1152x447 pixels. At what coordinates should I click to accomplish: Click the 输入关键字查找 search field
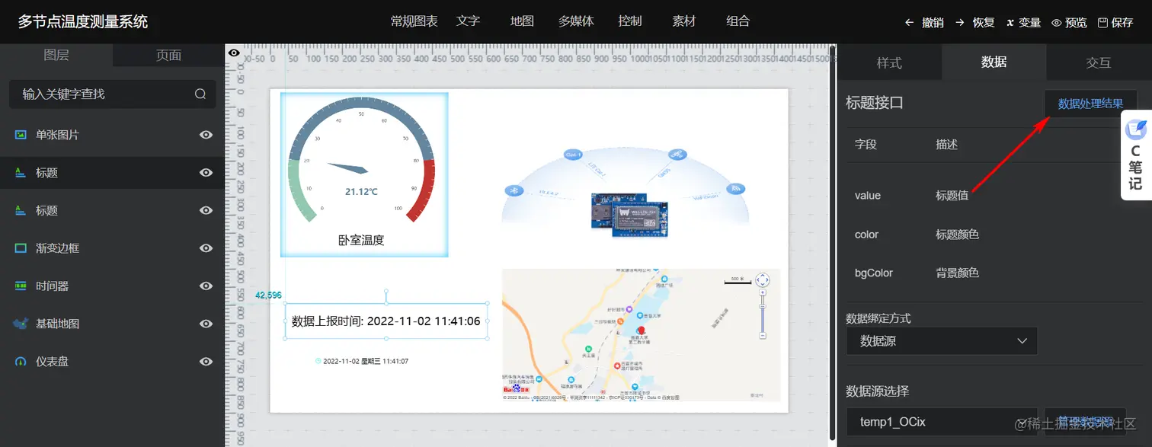[x=113, y=94]
